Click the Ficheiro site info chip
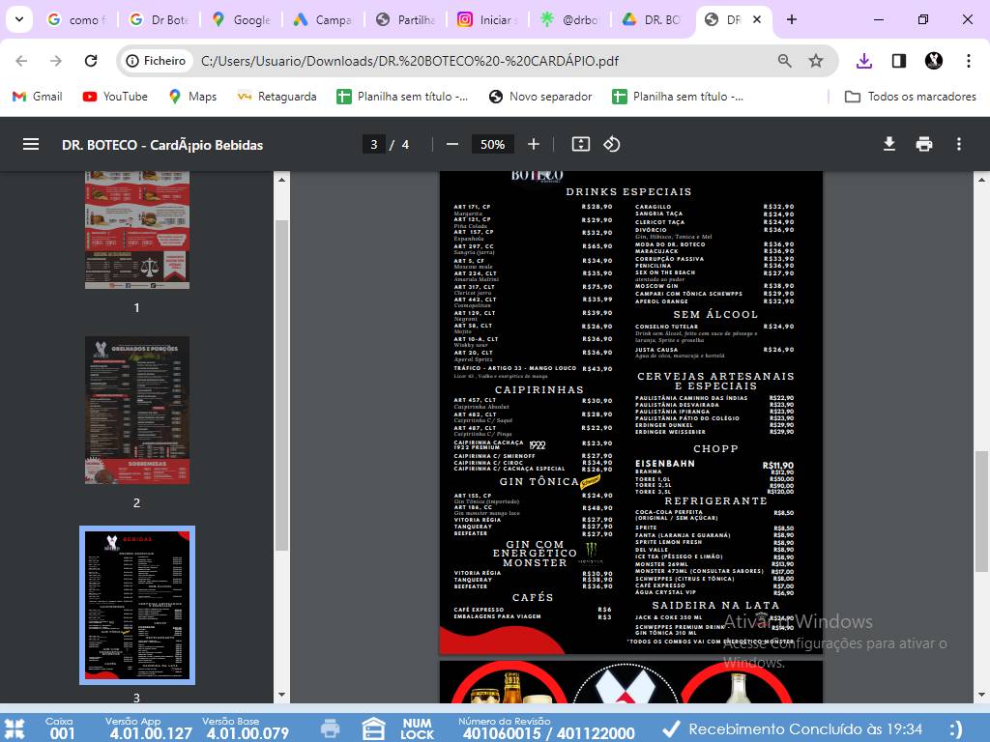This screenshot has width=990, height=742. pyautogui.click(x=156, y=61)
